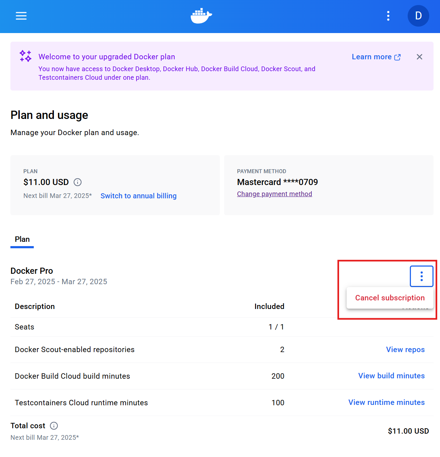Open the hamburger navigation menu
The height and width of the screenshot is (457, 440).
(21, 16)
